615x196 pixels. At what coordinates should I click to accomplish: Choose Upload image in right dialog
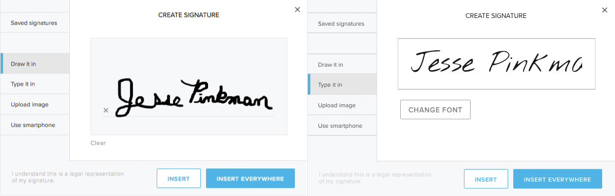pyautogui.click(x=342, y=105)
